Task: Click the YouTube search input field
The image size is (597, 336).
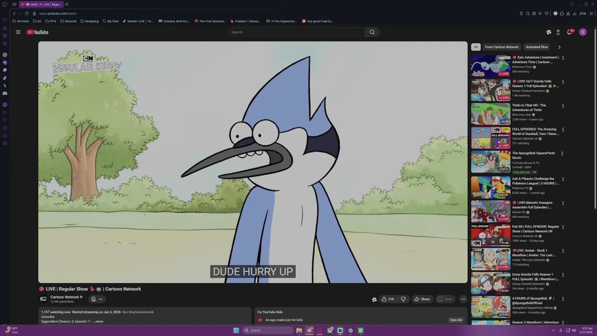Action: click(x=296, y=32)
